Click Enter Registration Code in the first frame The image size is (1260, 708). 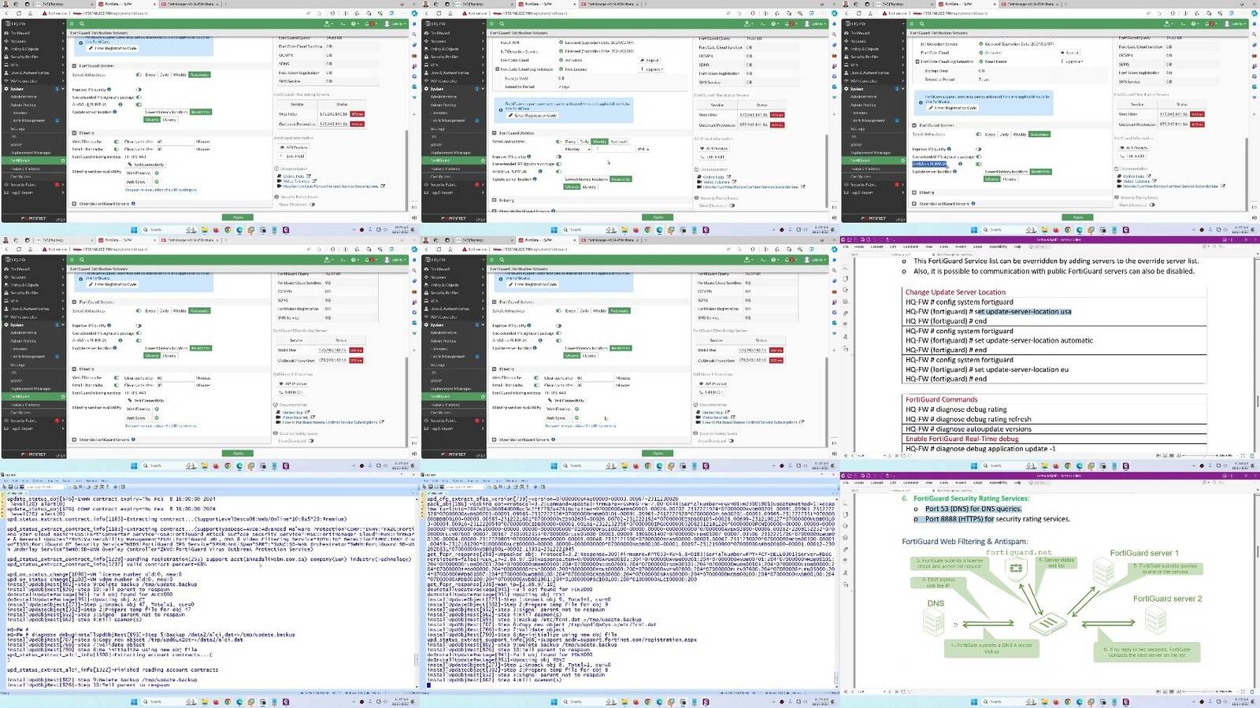point(113,48)
